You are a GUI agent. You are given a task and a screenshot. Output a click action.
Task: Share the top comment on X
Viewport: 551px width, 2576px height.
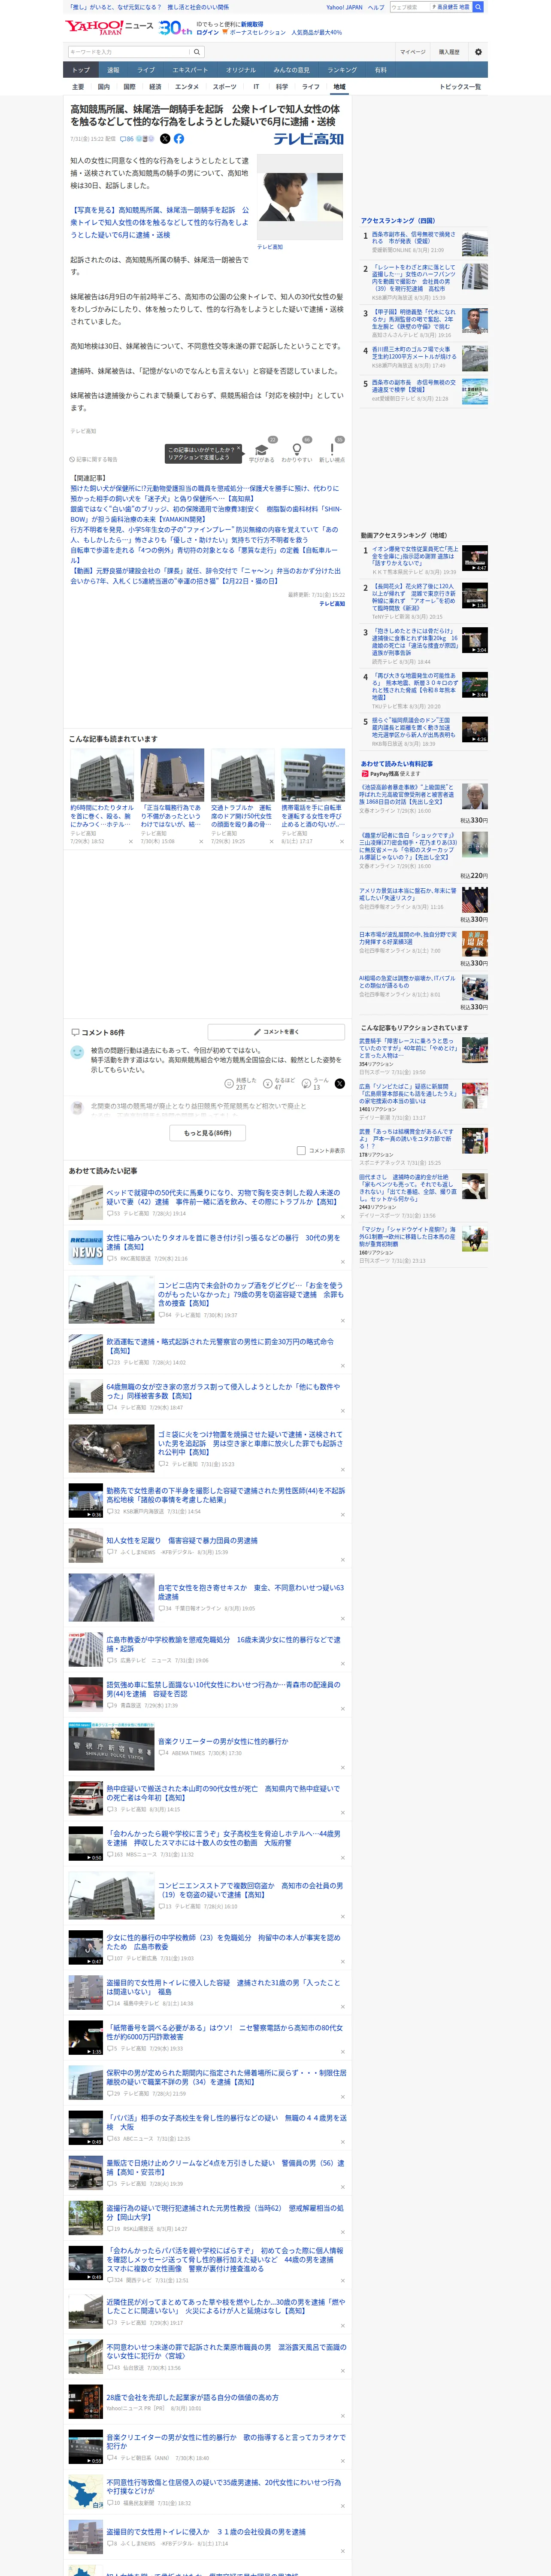340,1083
